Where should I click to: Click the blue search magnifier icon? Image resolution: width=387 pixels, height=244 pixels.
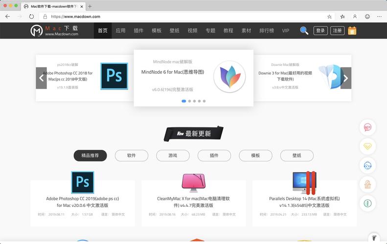coord(304,31)
